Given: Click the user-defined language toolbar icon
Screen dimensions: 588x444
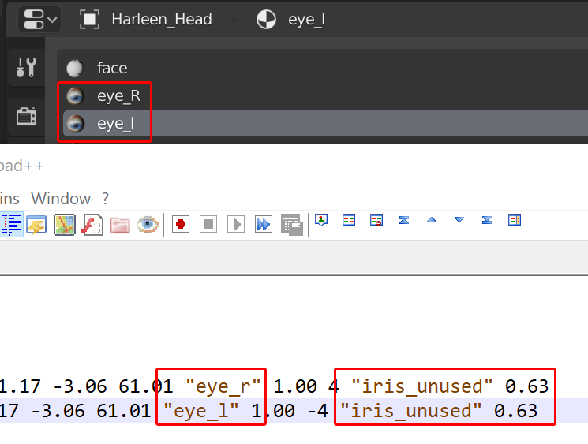Looking at the screenshot, I should tap(36, 225).
